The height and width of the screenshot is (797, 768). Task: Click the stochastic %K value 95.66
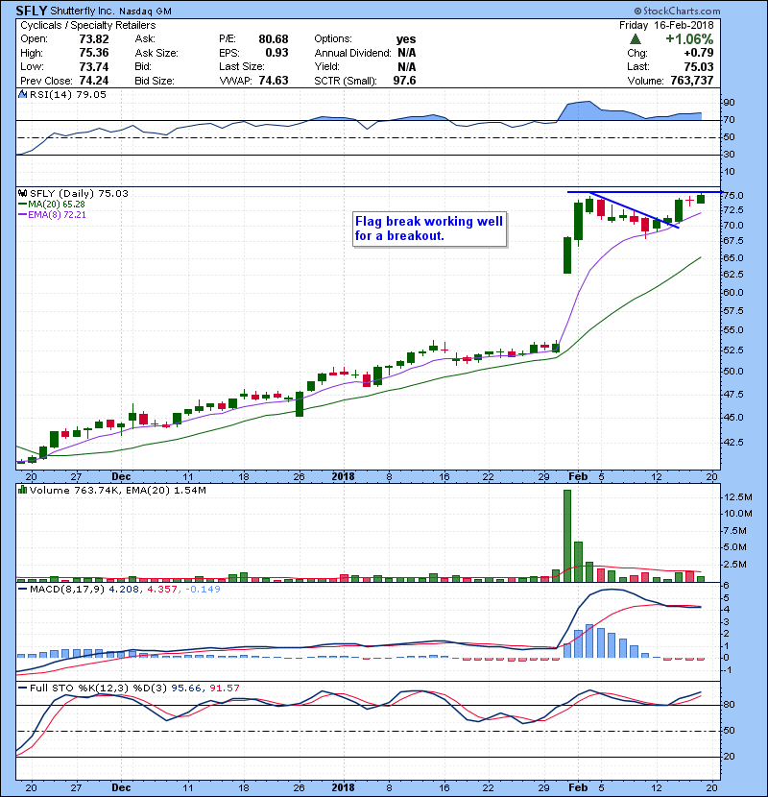point(186,688)
